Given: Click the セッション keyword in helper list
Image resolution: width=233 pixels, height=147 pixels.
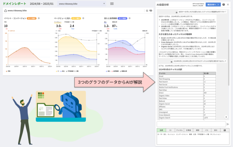Looking at the screenshot, I should (171, 134).
